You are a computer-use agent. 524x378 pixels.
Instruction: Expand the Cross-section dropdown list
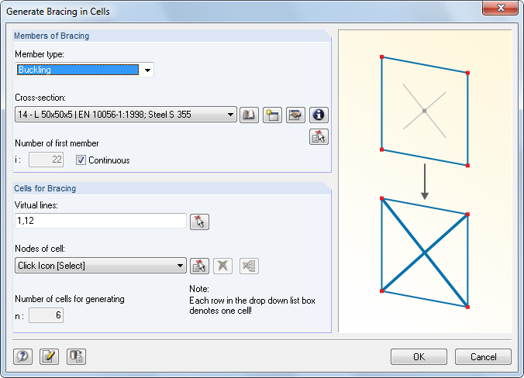coord(230,115)
